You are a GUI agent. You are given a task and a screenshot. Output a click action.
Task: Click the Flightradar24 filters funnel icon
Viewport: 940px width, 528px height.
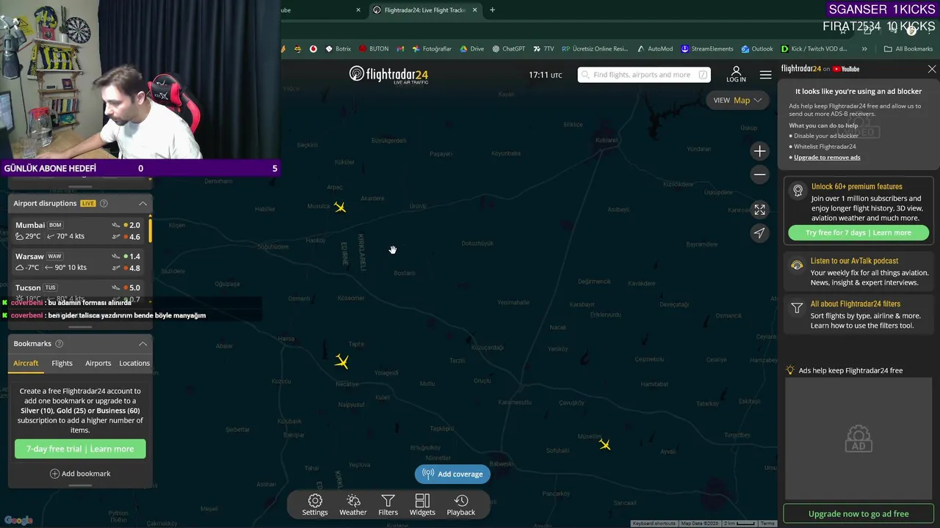tap(797, 308)
